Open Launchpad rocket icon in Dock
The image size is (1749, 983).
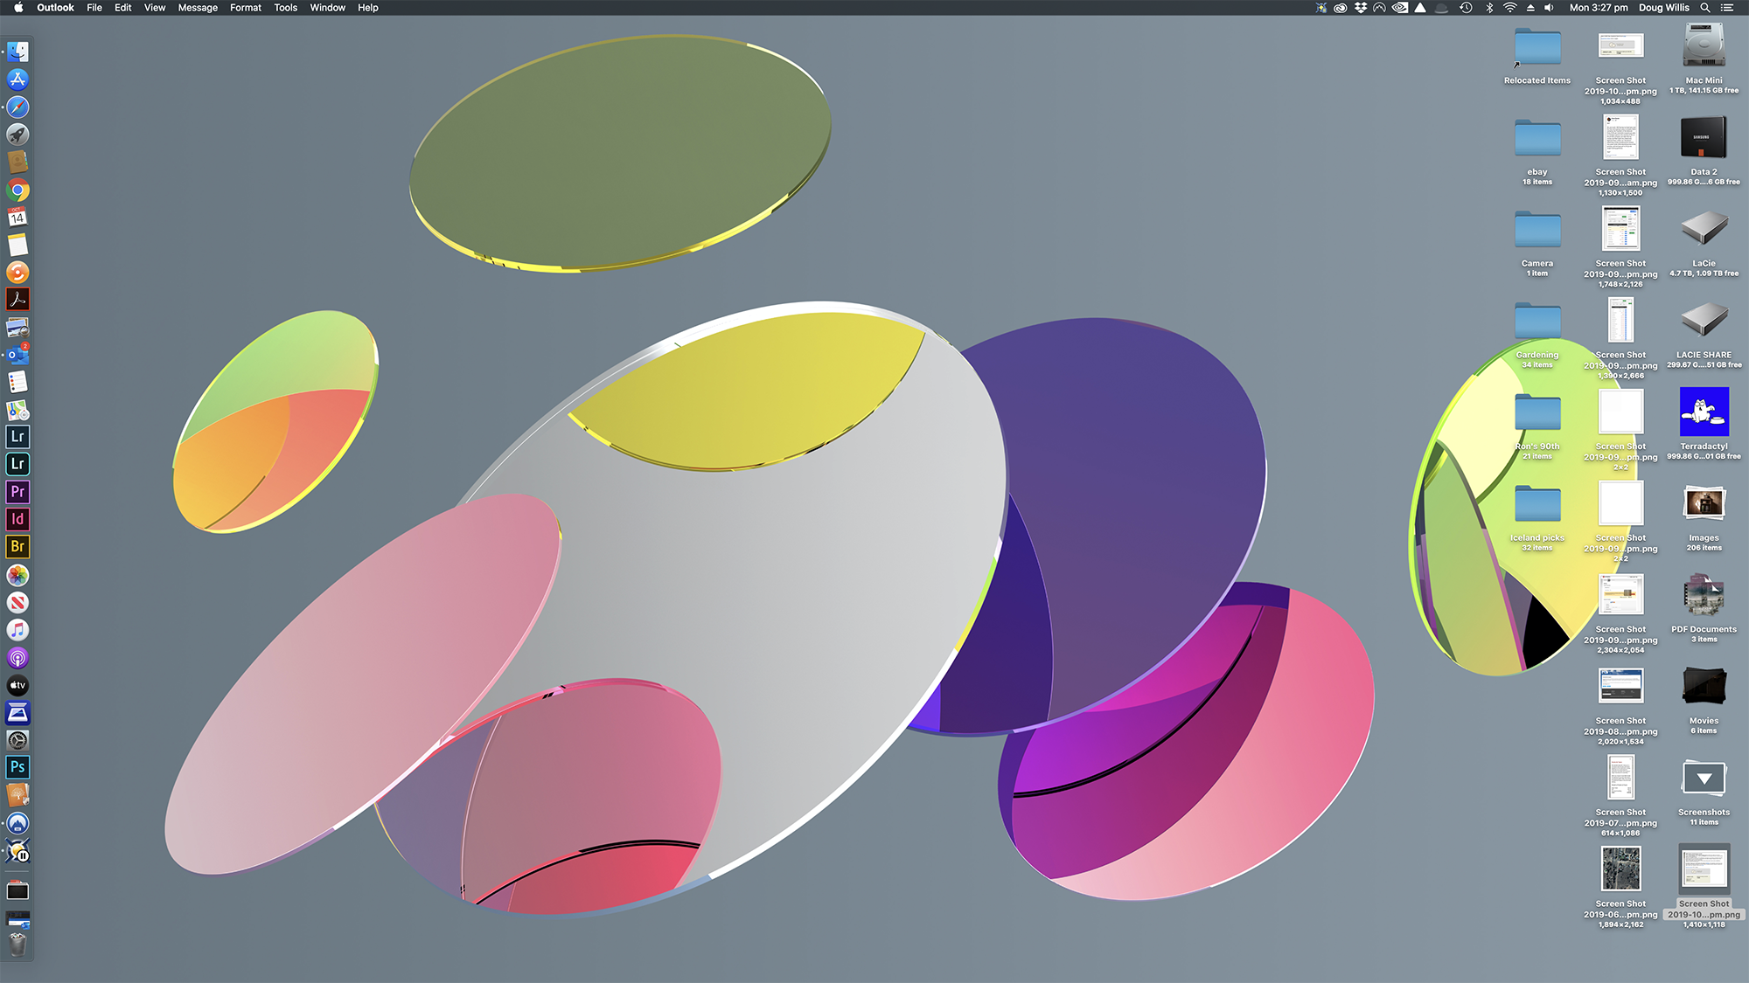[17, 135]
